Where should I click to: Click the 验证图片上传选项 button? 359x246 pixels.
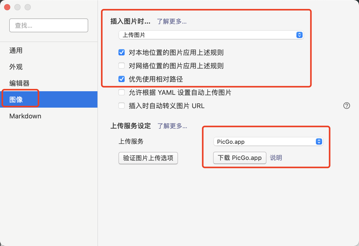[x=148, y=158]
